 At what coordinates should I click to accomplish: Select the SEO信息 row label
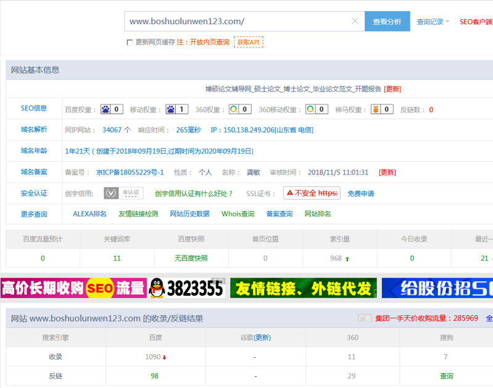coord(34,109)
